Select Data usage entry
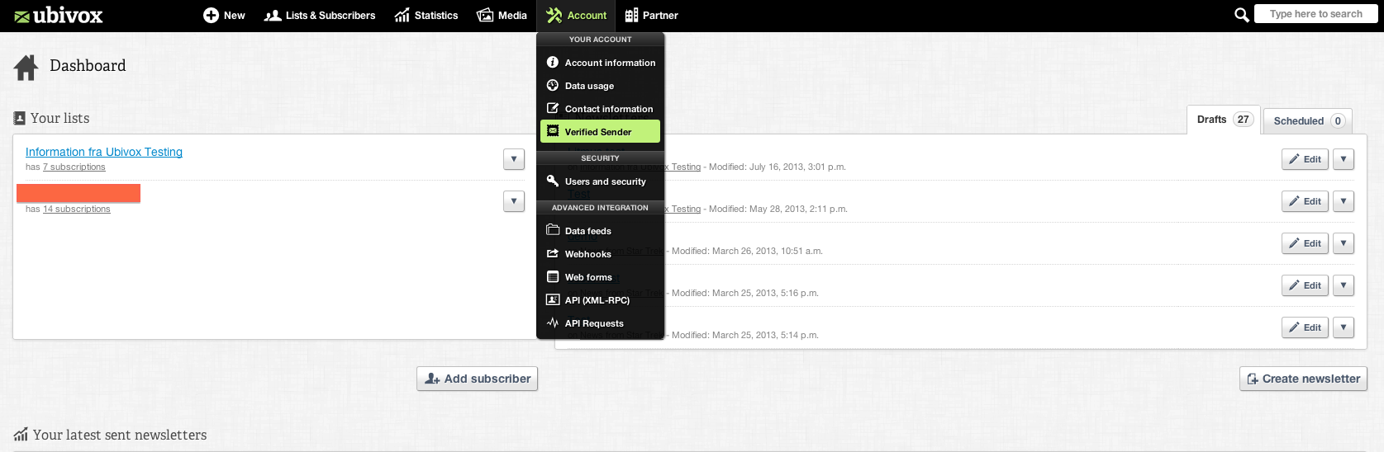This screenshot has height=452, width=1384. (600, 86)
